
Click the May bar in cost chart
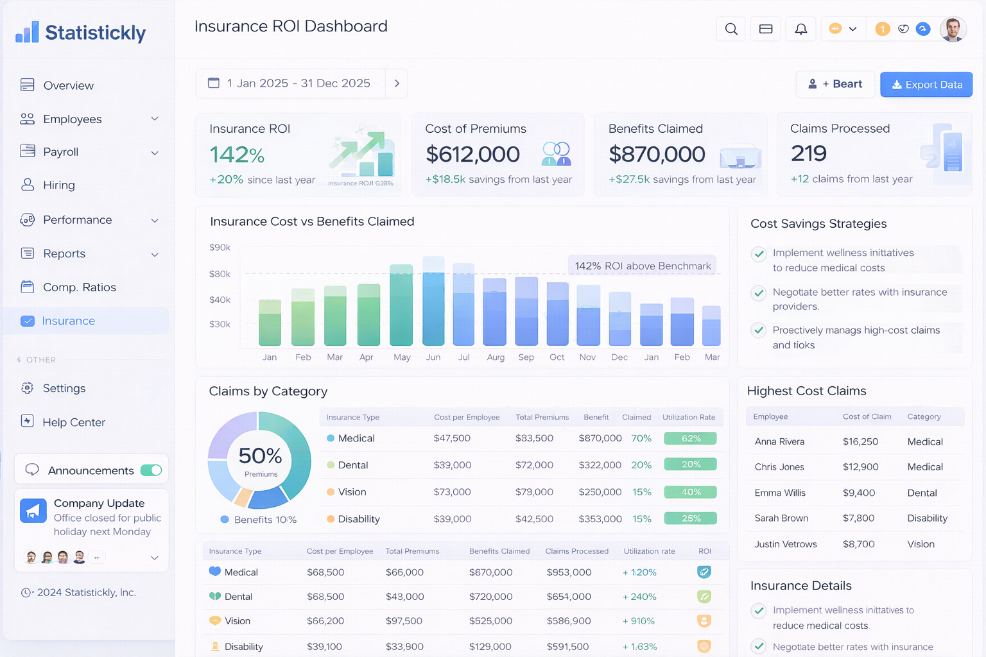(402, 307)
